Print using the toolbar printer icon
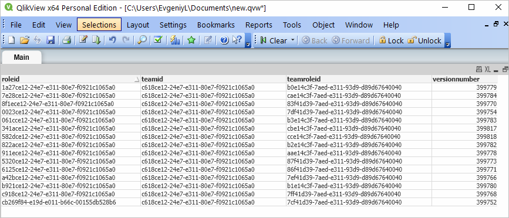This screenshot has width=509, height=218. coord(66,40)
